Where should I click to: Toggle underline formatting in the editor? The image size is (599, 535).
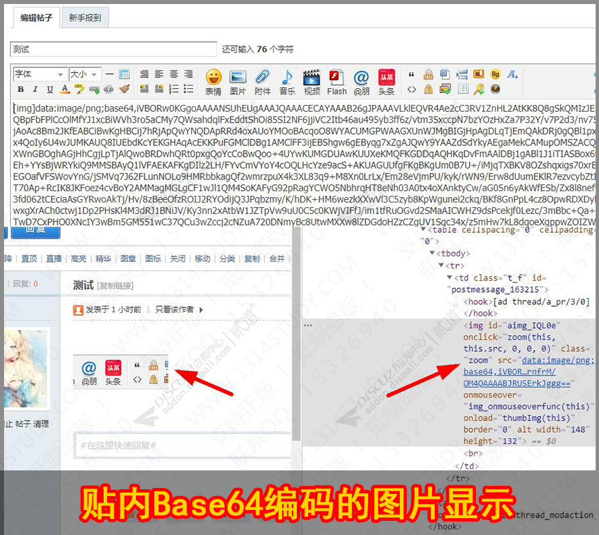coord(50,90)
